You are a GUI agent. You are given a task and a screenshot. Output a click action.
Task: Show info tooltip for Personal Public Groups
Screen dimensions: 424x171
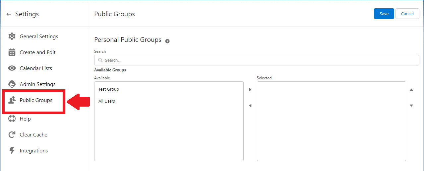coord(167,41)
